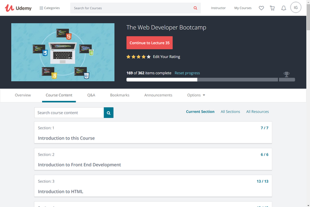
Task: Click the Reset progress link
Action: point(187,73)
